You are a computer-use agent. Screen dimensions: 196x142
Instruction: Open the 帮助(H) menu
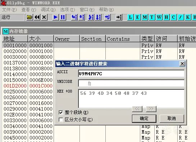tap(106, 10)
